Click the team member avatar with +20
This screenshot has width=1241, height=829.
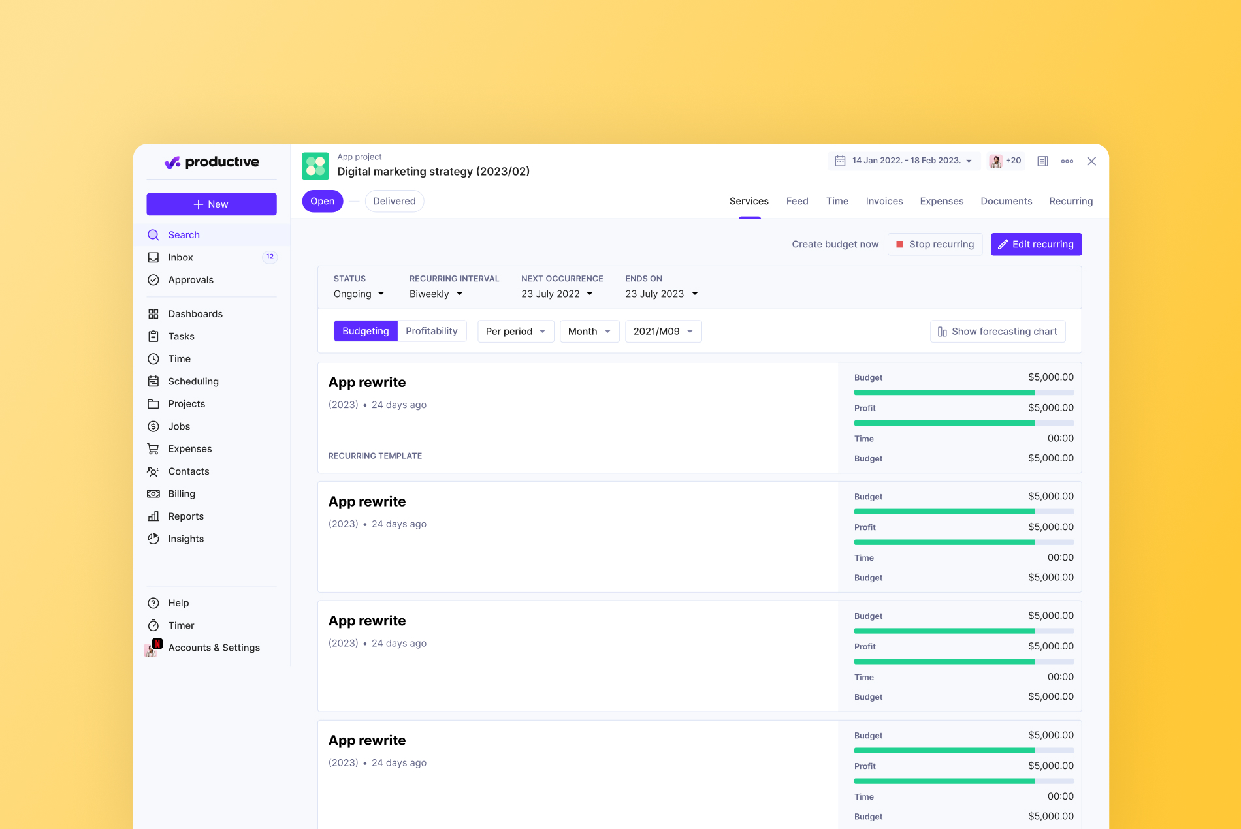(1005, 161)
